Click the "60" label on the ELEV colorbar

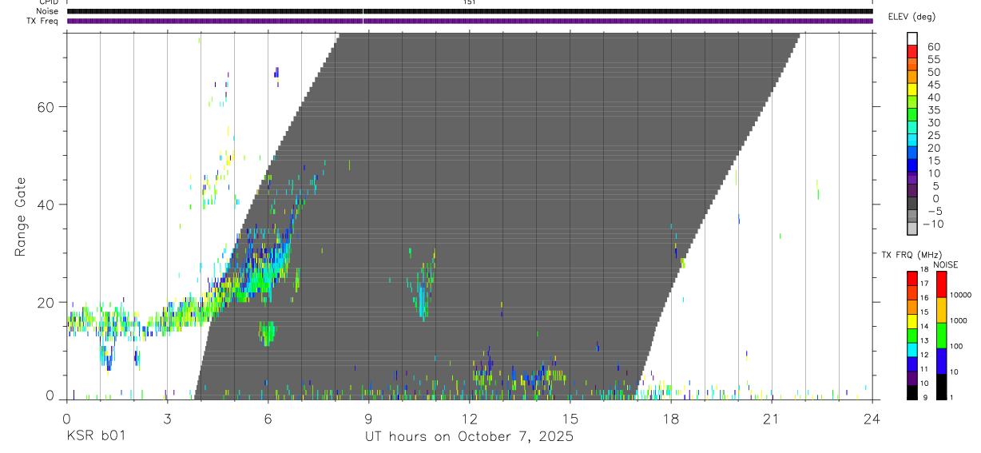coord(933,46)
